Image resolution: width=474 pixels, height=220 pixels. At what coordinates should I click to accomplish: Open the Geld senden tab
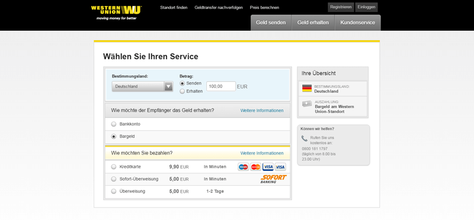[x=271, y=22]
